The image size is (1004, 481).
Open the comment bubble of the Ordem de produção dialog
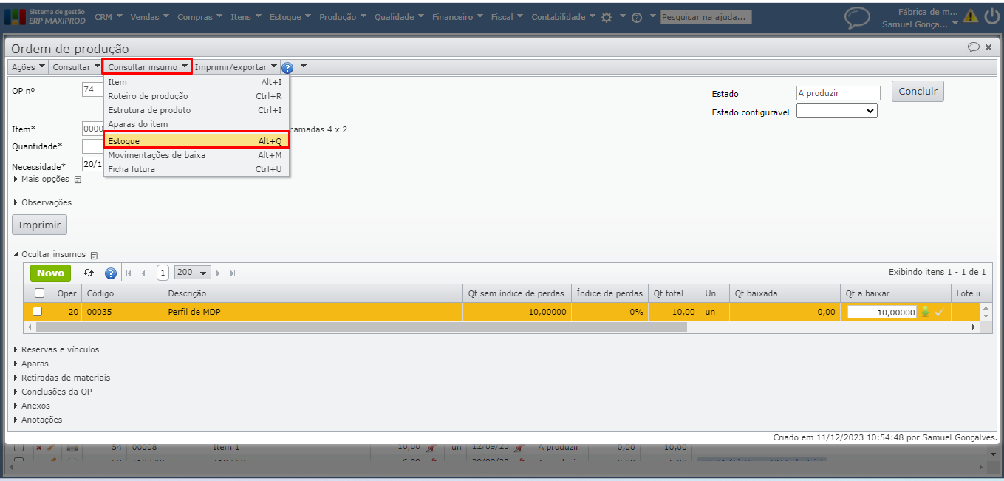click(x=974, y=47)
